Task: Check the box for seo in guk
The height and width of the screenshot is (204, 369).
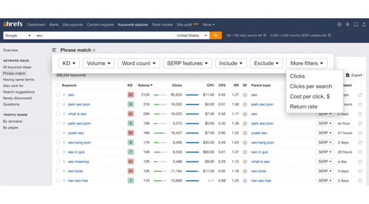Action: (58, 152)
